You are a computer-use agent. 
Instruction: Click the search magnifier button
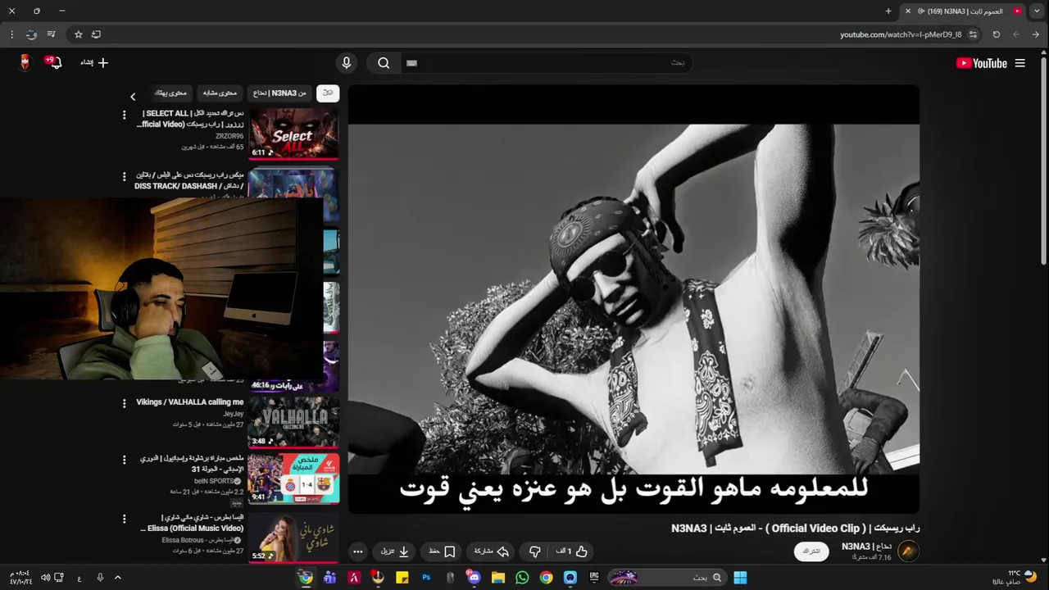click(384, 63)
